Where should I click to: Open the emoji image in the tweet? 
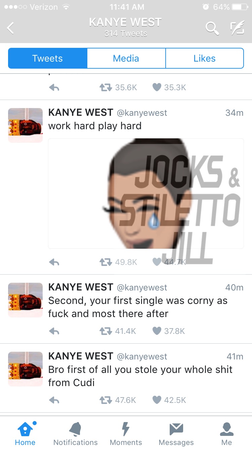pyautogui.click(x=146, y=194)
